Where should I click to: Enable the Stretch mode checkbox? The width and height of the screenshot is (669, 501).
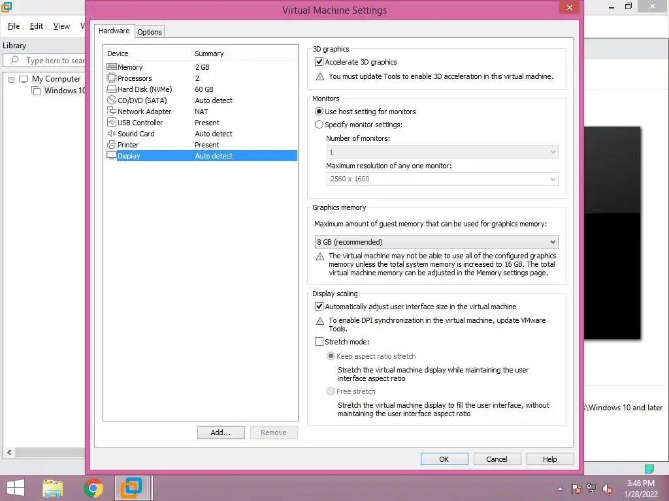[x=319, y=342]
